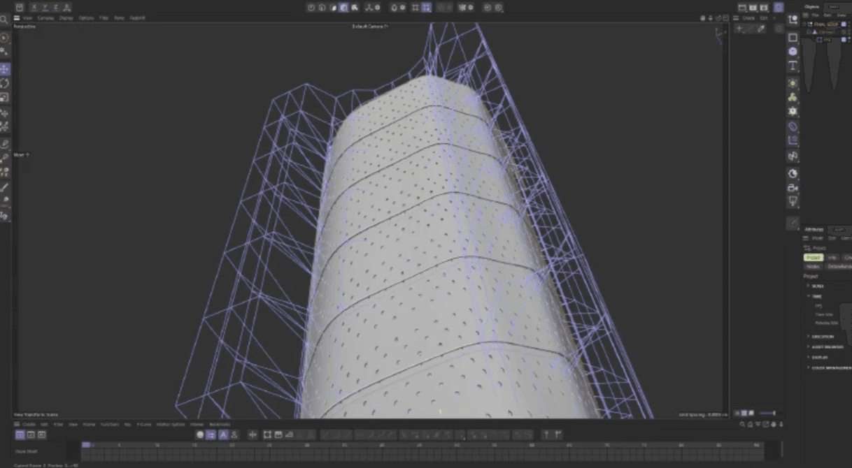Open the viewport hamburger menu icon
This screenshot has height=468, width=852.
17,17
